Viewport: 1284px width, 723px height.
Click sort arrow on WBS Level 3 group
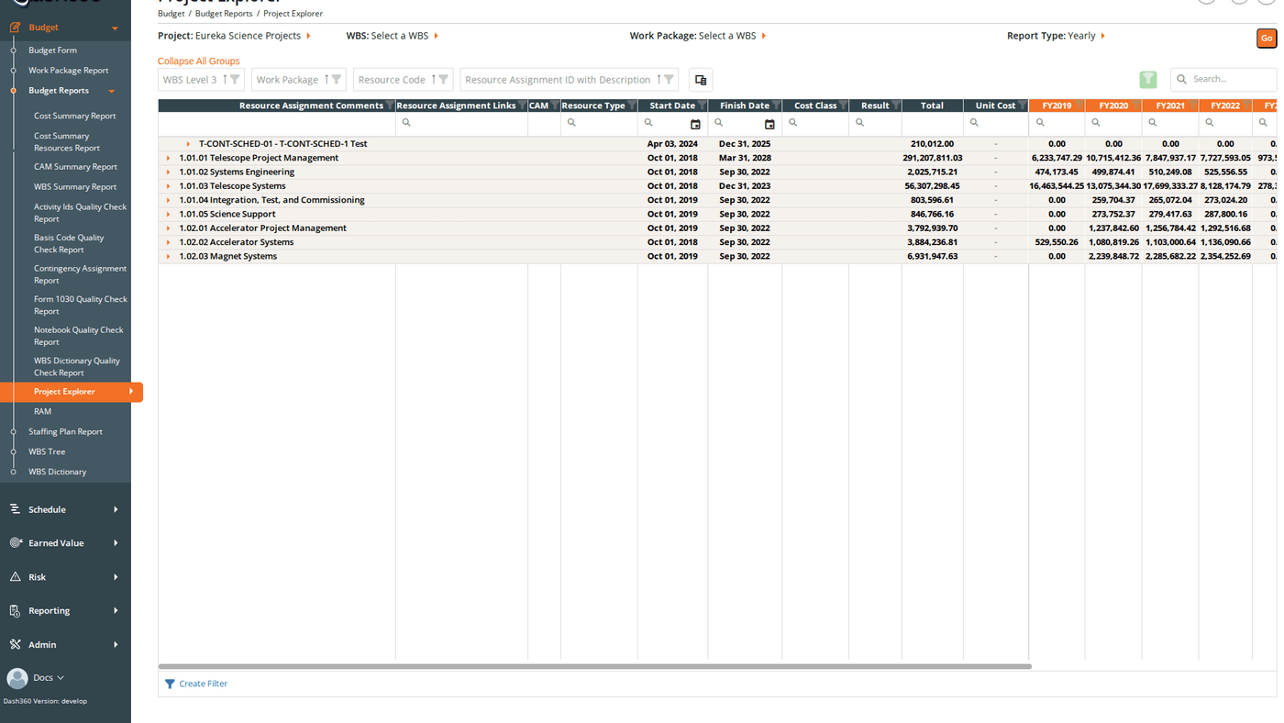point(225,80)
